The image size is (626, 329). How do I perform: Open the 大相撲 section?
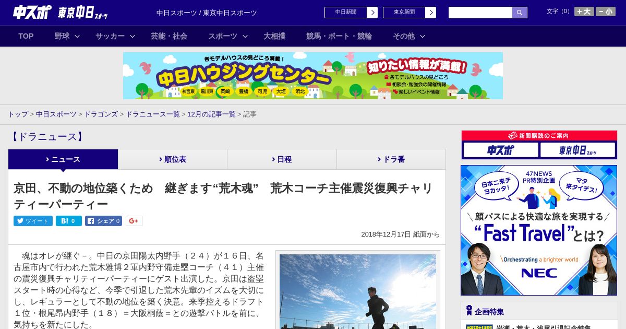click(274, 36)
